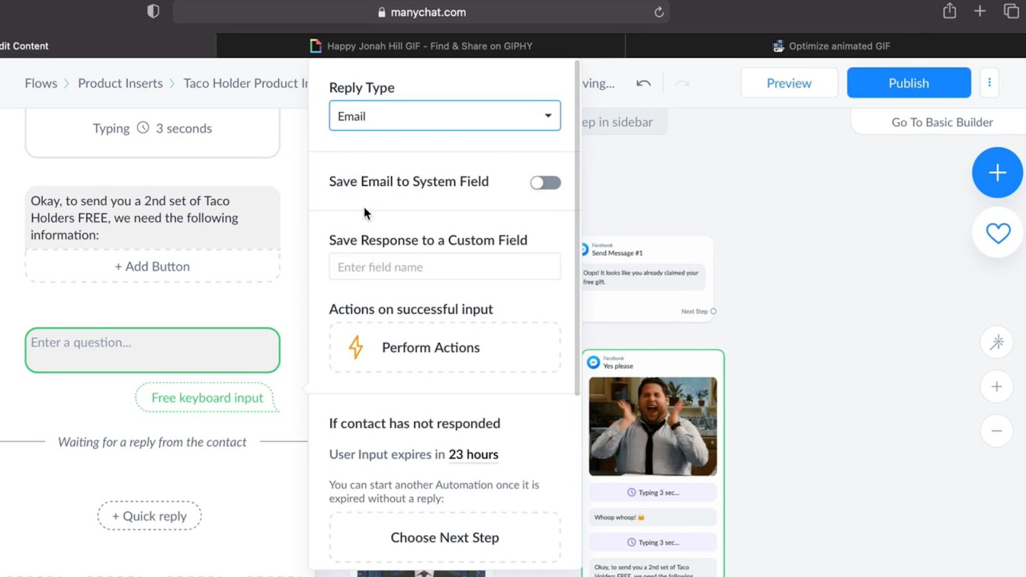Click 'Waiting for a reply from the contact'
Viewport: 1026px width, 577px height.
152,442
